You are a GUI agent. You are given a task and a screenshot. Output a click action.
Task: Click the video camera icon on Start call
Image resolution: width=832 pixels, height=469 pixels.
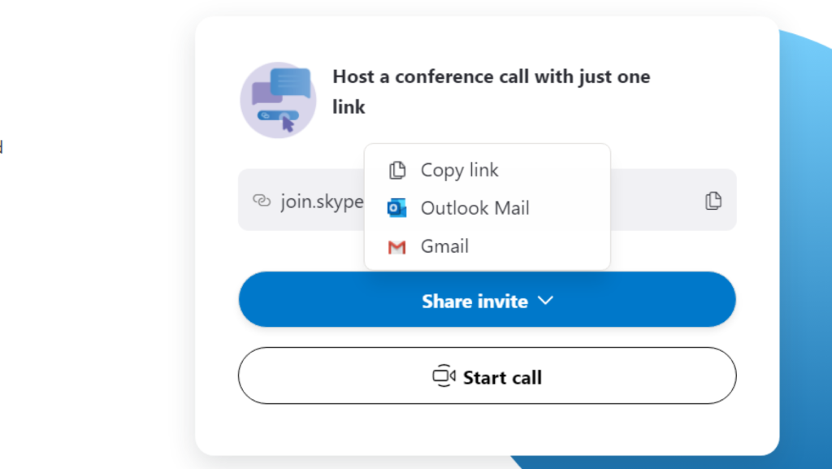pos(444,376)
